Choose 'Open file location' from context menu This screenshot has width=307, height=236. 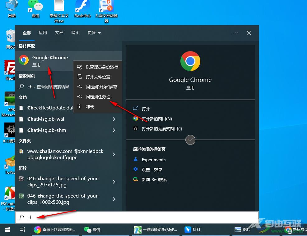[98, 77]
